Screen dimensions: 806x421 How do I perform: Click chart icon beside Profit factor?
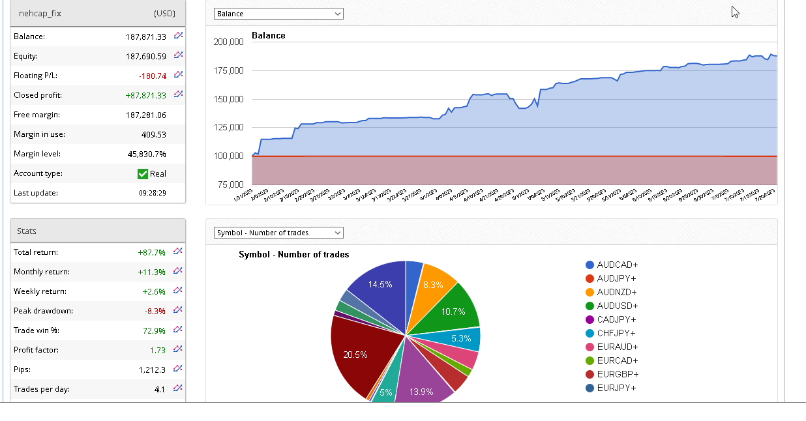point(178,349)
